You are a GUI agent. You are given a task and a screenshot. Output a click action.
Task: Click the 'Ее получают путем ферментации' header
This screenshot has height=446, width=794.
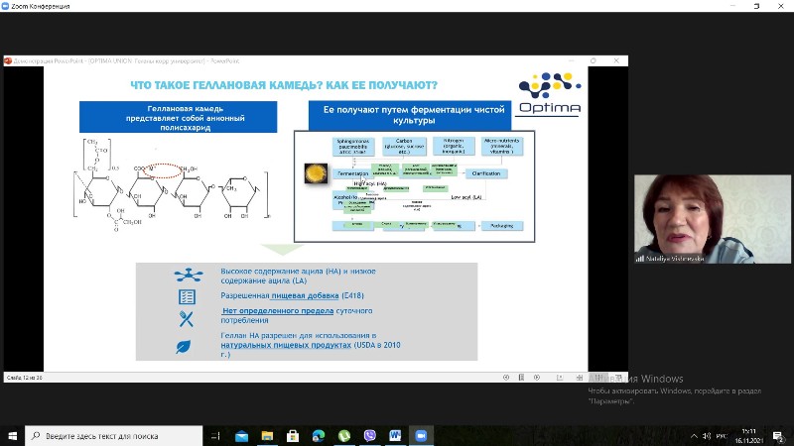(410, 115)
